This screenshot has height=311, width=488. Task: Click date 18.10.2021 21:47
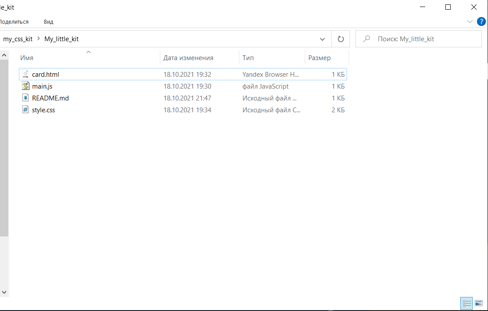(x=188, y=98)
